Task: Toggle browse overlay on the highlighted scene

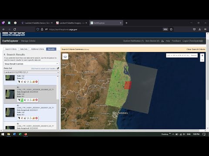Action: tap(22, 100)
